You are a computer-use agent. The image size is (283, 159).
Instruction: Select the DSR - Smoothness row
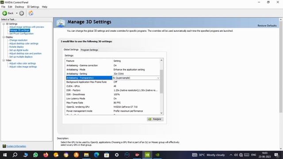coord(113,95)
